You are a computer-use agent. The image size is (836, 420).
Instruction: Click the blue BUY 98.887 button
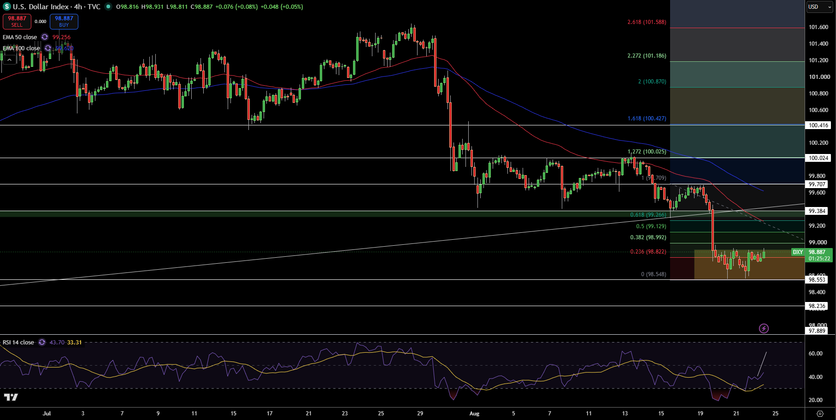point(64,21)
